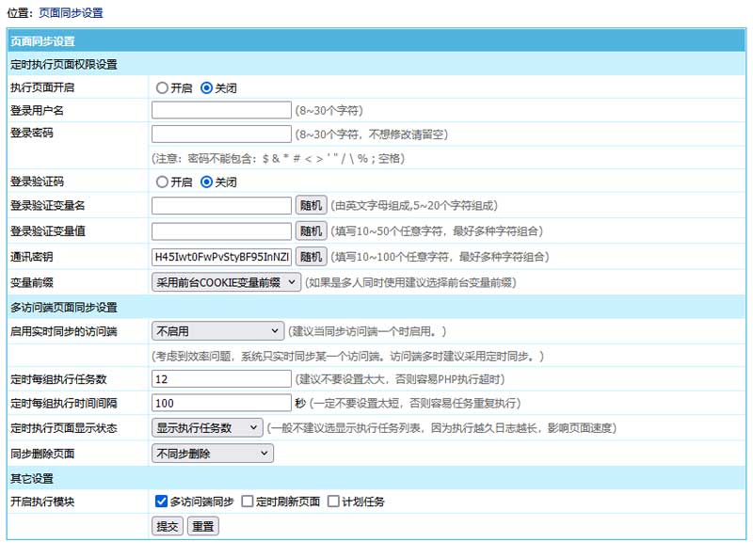Click the 提交 submit button

(168, 527)
